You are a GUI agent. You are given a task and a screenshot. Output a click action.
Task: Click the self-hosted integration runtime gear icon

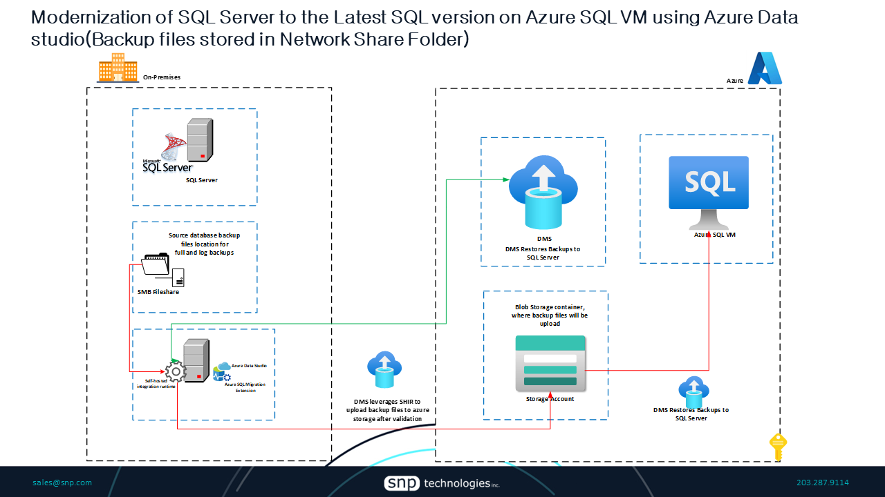[x=176, y=373]
